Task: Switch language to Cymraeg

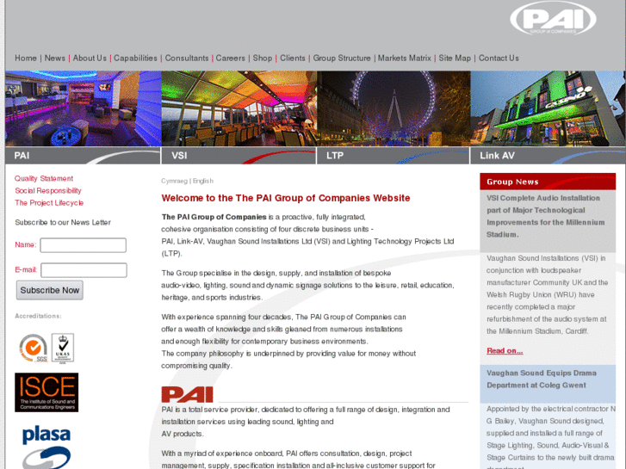Action: point(174,181)
